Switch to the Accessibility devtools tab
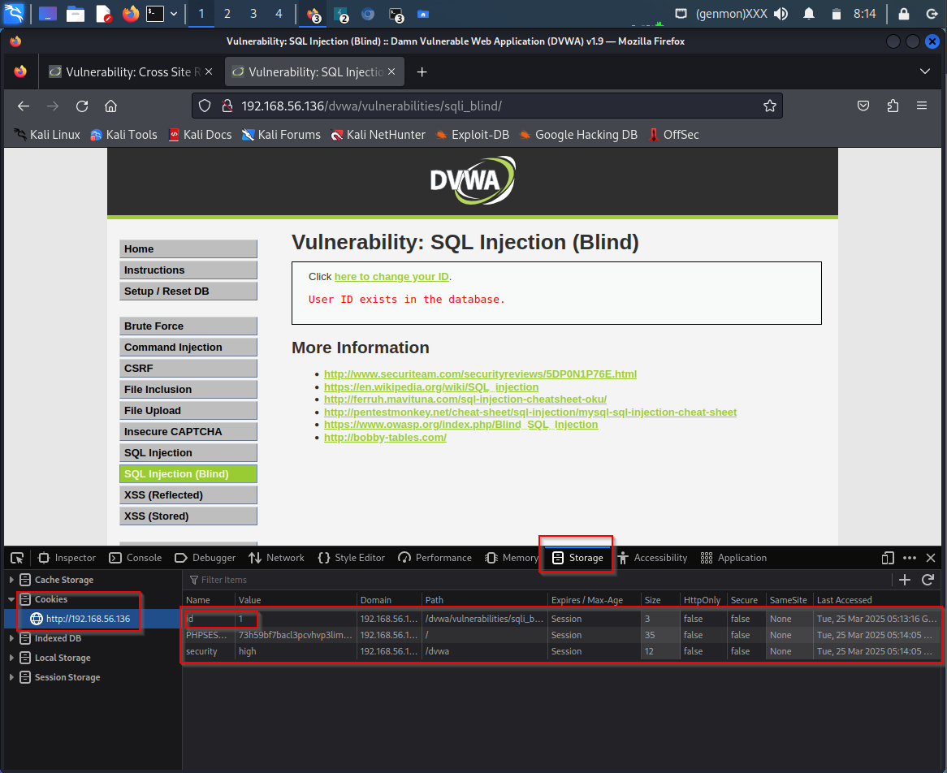 [653, 558]
